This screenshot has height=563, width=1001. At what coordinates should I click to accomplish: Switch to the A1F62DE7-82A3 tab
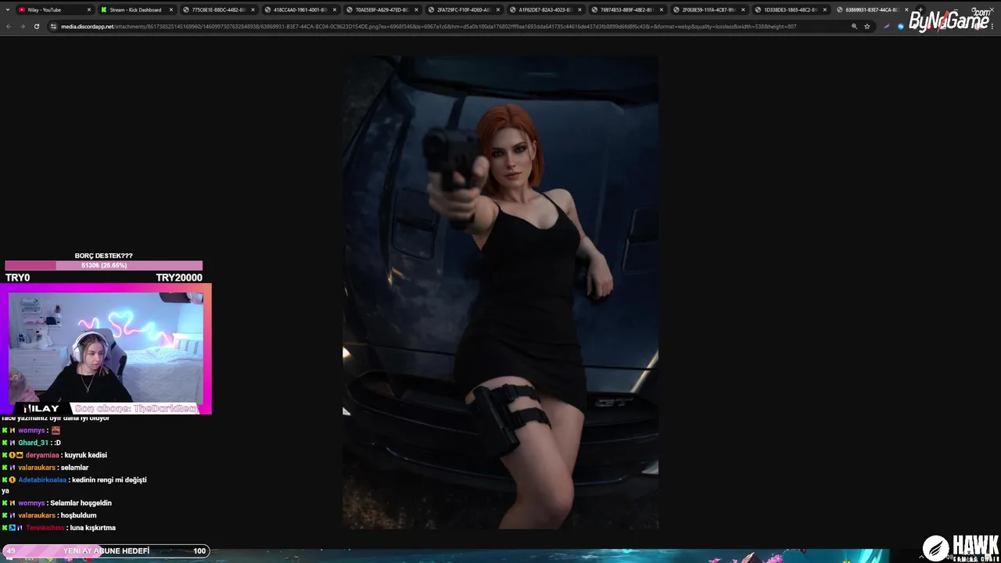coord(547,9)
